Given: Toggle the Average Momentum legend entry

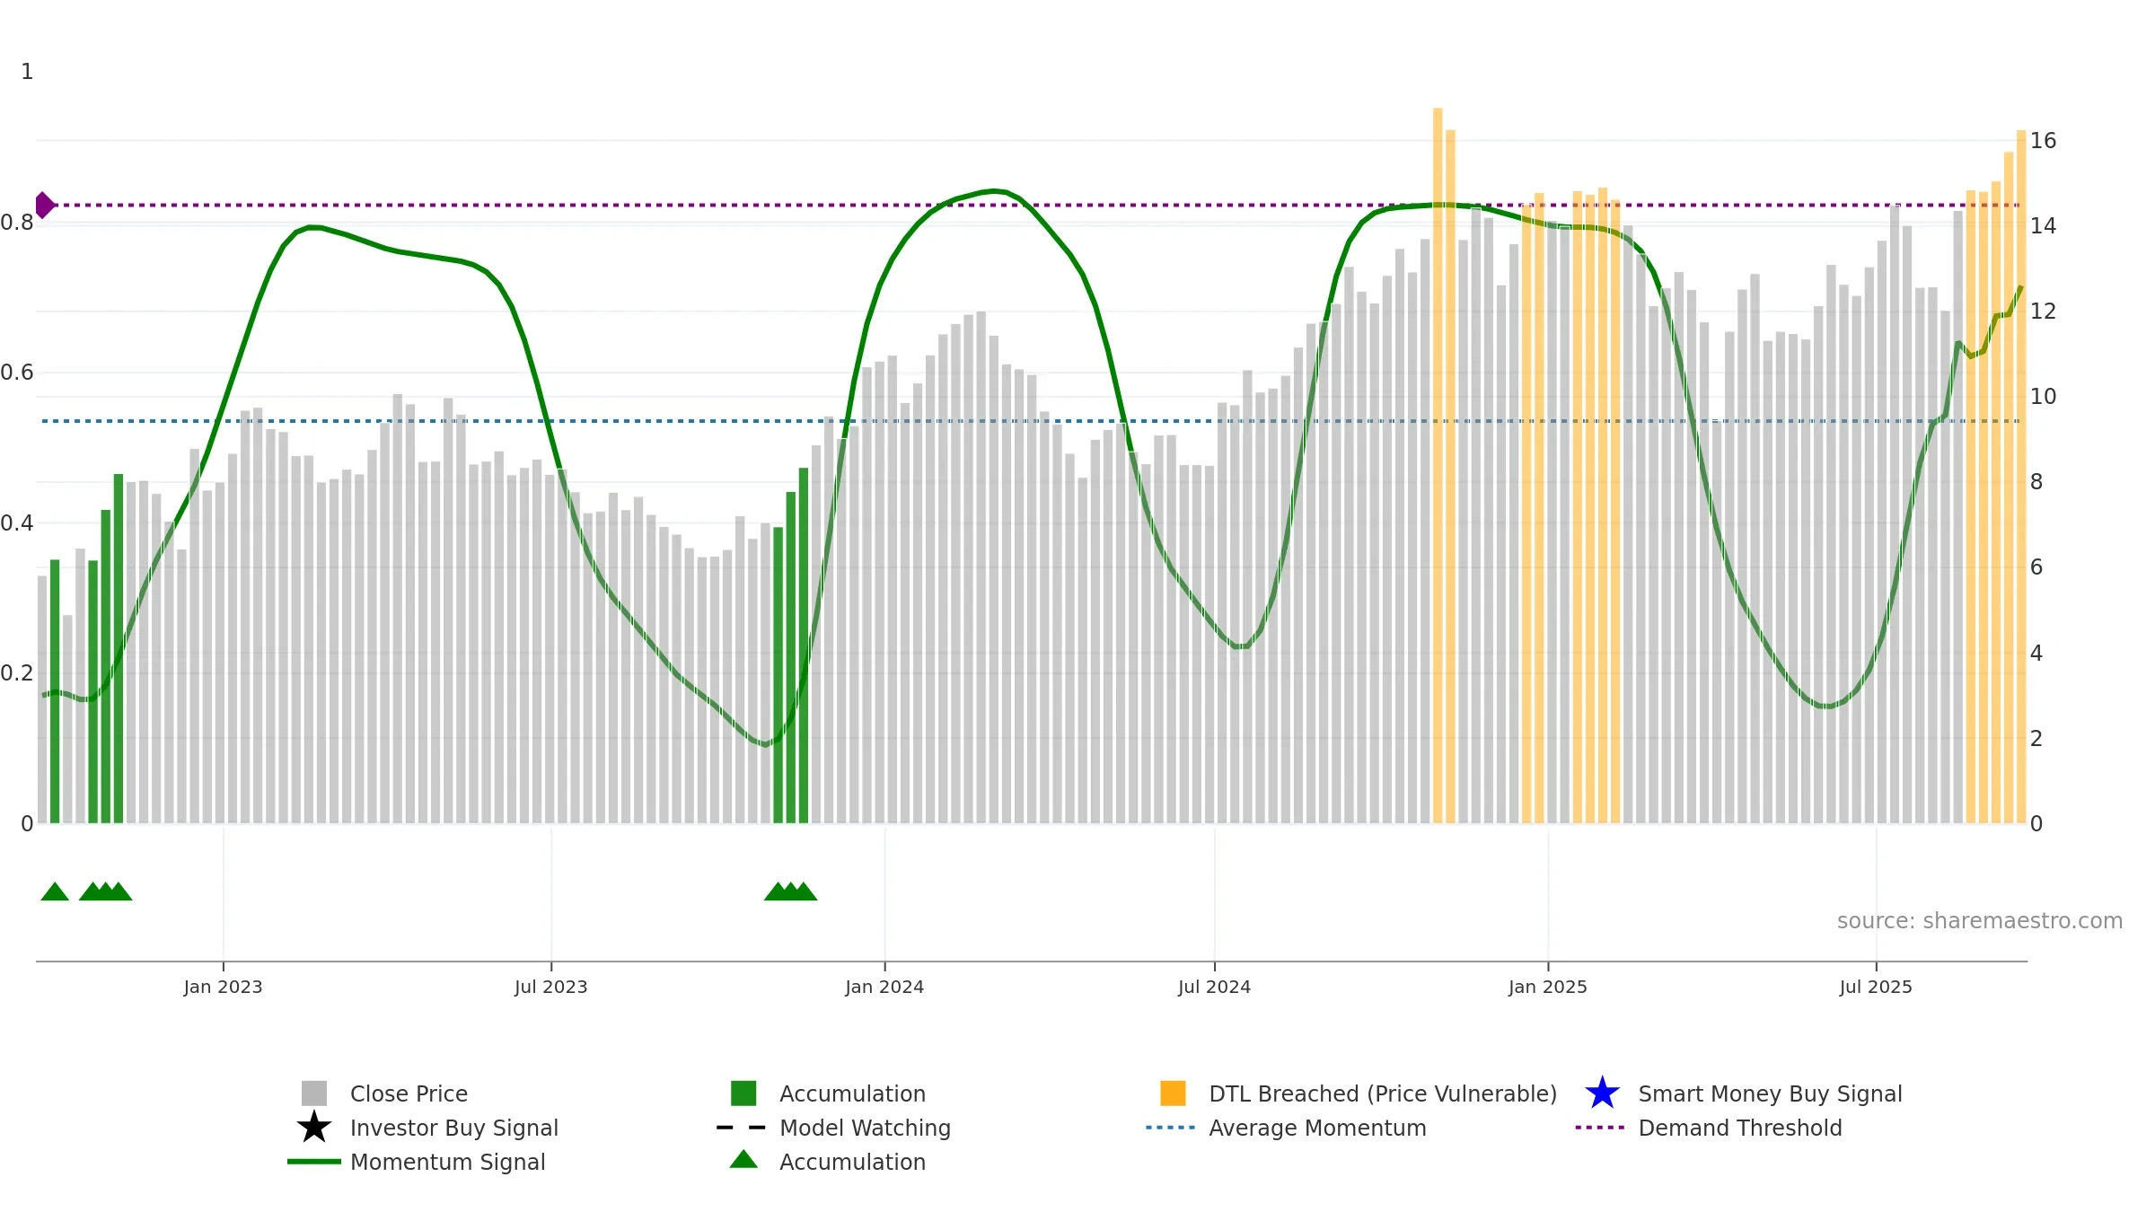Looking at the screenshot, I should [1286, 1127].
